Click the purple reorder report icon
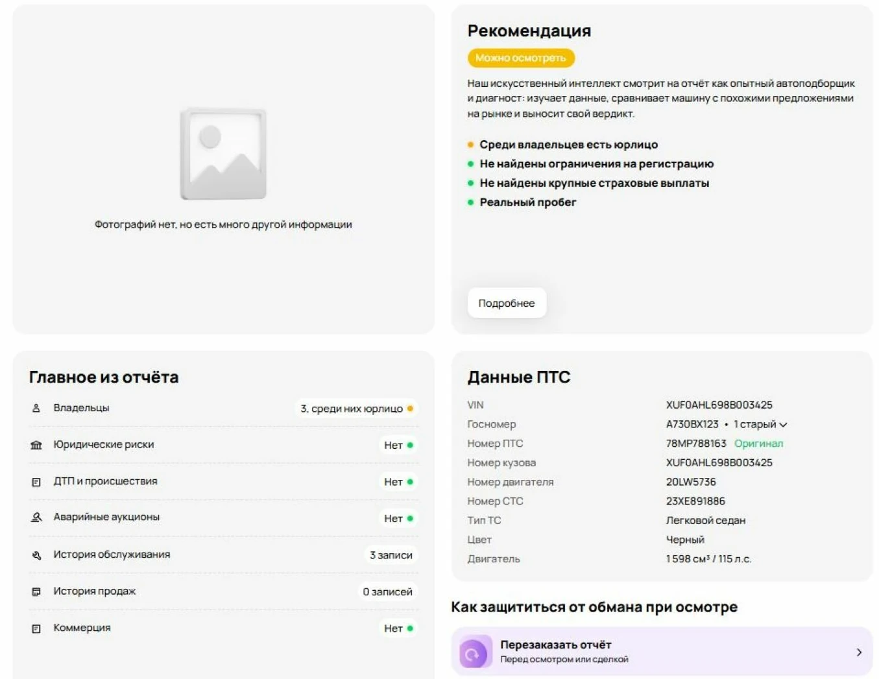 [x=475, y=652]
